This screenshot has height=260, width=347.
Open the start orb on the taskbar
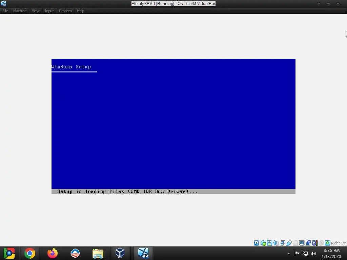(x=9, y=253)
